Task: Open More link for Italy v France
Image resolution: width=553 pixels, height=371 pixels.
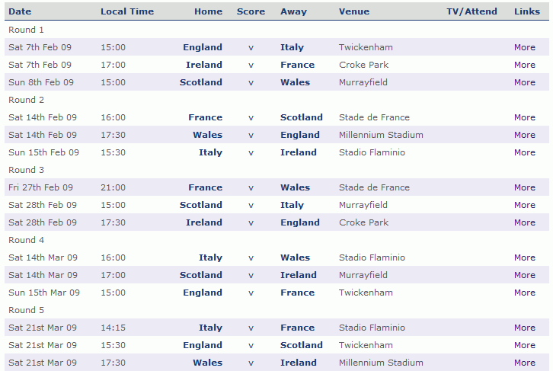Action: (x=524, y=328)
